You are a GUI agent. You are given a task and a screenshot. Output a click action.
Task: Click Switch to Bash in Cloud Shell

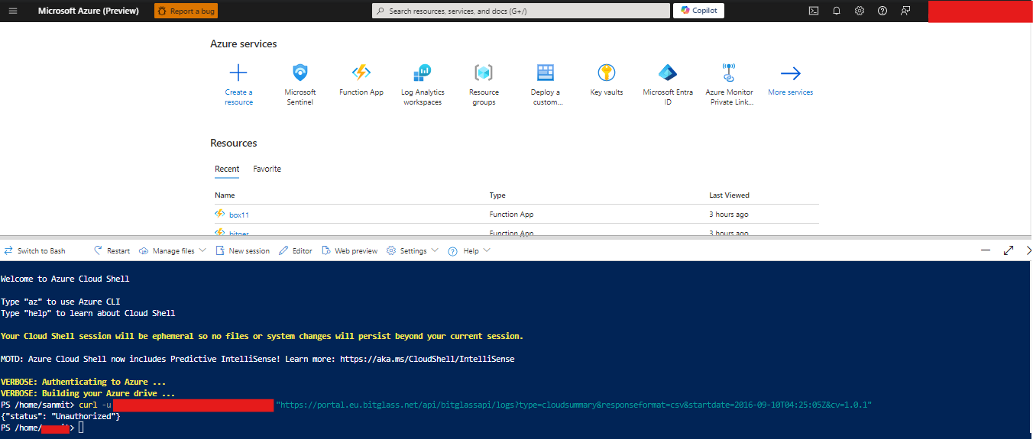pos(34,250)
